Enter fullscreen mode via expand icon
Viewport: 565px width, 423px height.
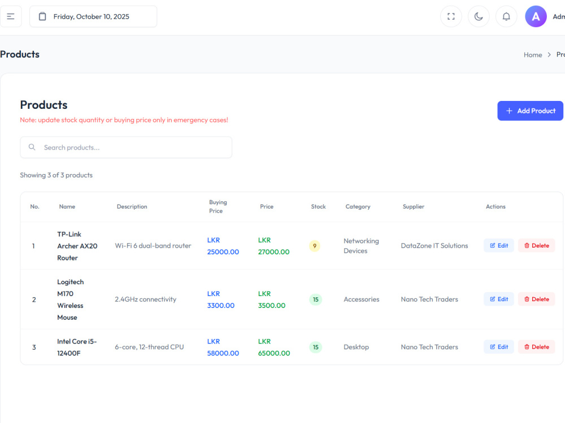tap(451, 16)
